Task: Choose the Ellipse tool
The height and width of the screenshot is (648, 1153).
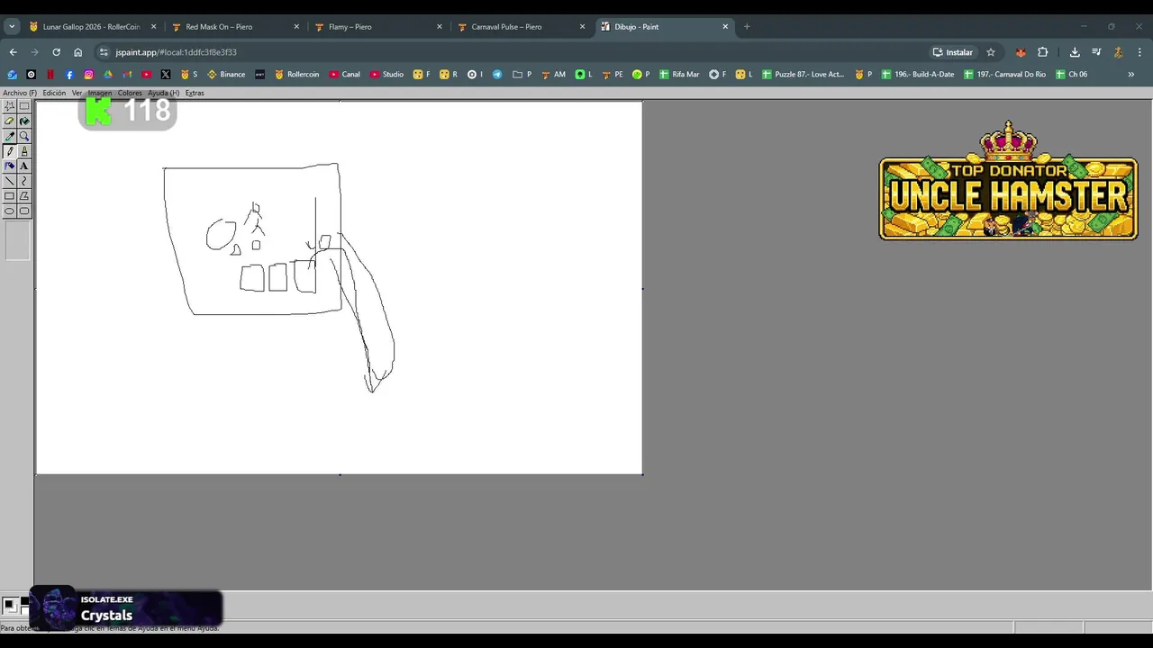Action: (x=9, y=211)
